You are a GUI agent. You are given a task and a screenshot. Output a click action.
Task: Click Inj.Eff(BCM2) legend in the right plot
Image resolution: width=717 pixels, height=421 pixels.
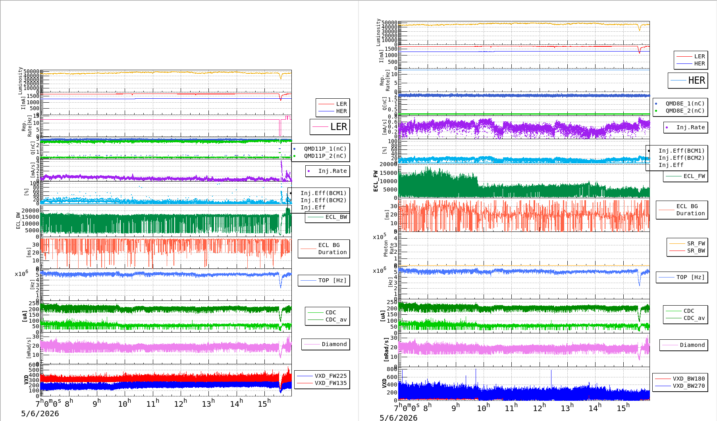pyautogui.click(x=681, y=158)
